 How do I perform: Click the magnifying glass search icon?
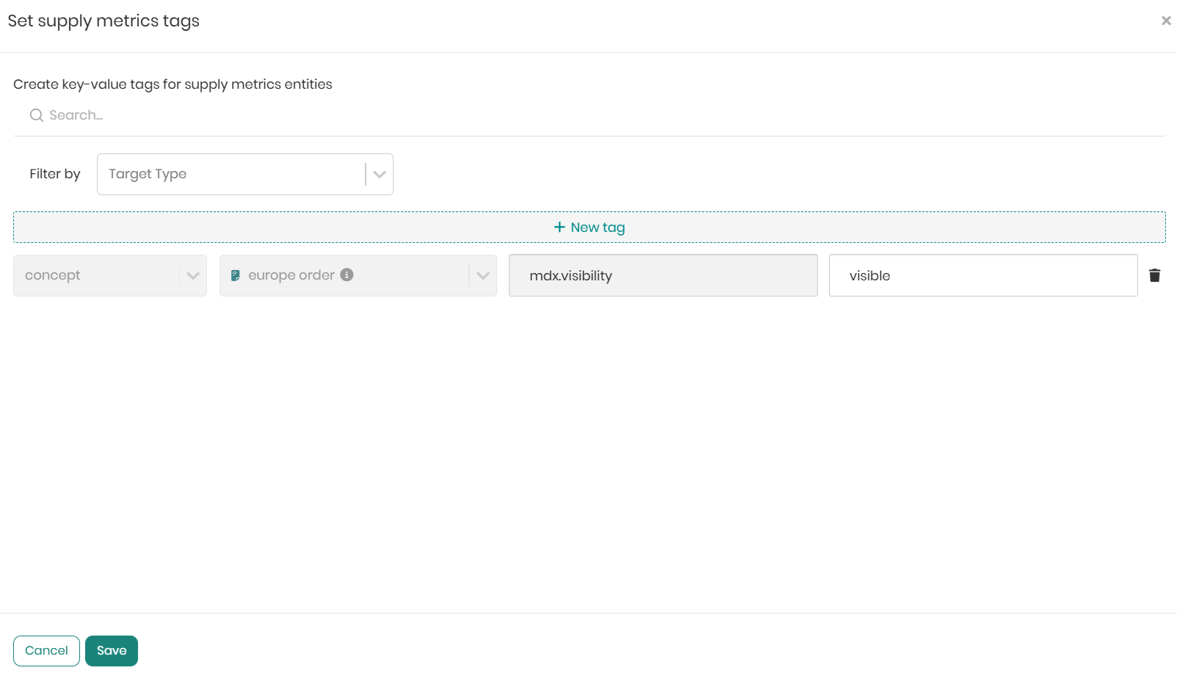click(x=36, y=115)
